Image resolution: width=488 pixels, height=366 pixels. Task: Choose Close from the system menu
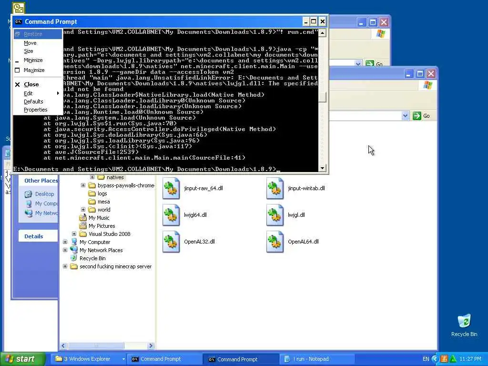pyautogui.click(x=38, y=84)
